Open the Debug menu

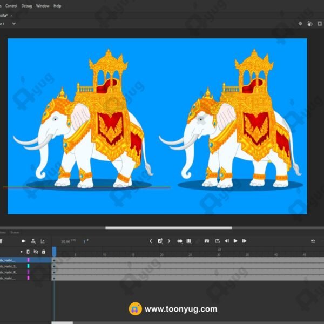[x=26, y=6]
